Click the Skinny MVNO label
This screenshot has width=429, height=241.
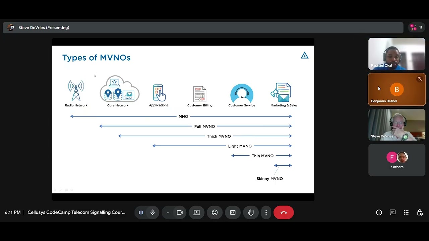pyautogui.click(x=270, y=179)
